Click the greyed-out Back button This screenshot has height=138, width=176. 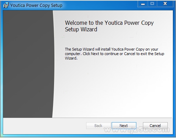click(98, 126)
